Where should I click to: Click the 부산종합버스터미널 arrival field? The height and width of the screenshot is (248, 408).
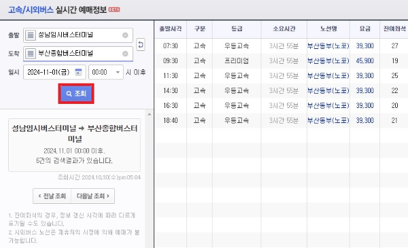click(78, 54)
